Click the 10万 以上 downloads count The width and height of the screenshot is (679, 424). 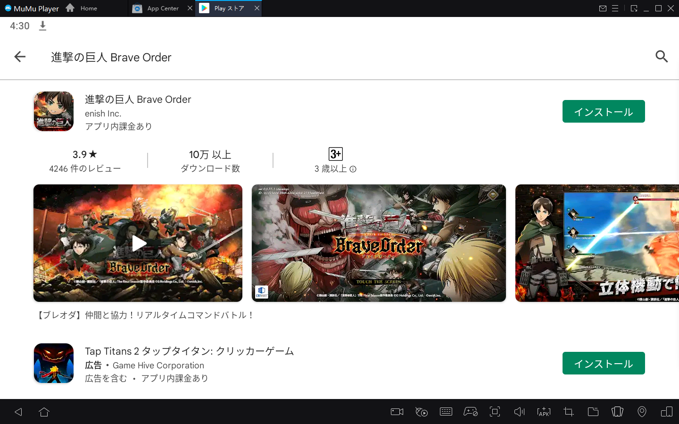point(210,154)
